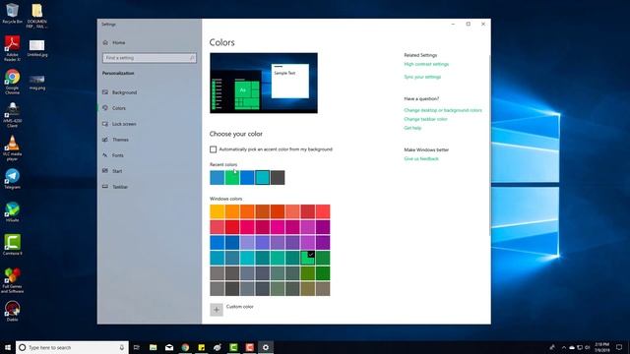Check Automatically pick an accent color checkbox
This screenshot has height=354, width=630.
point(213,149)
